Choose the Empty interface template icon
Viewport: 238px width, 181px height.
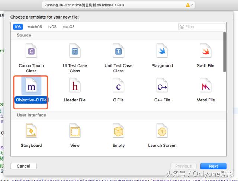click(x=118, y=130)
